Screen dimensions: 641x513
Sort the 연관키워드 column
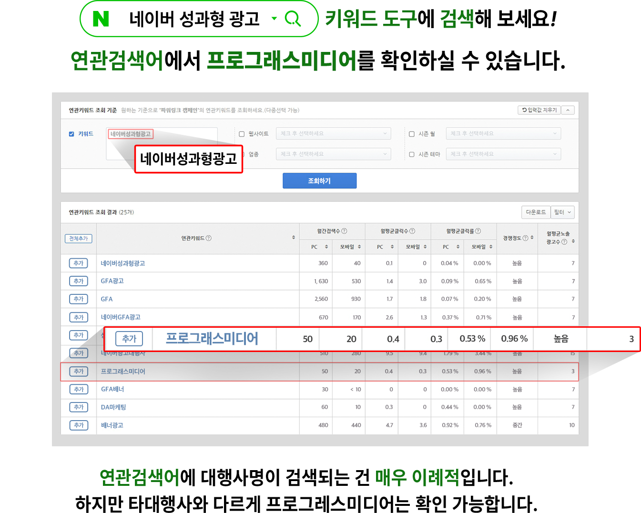pyautogui.click(x=294, y=238)
